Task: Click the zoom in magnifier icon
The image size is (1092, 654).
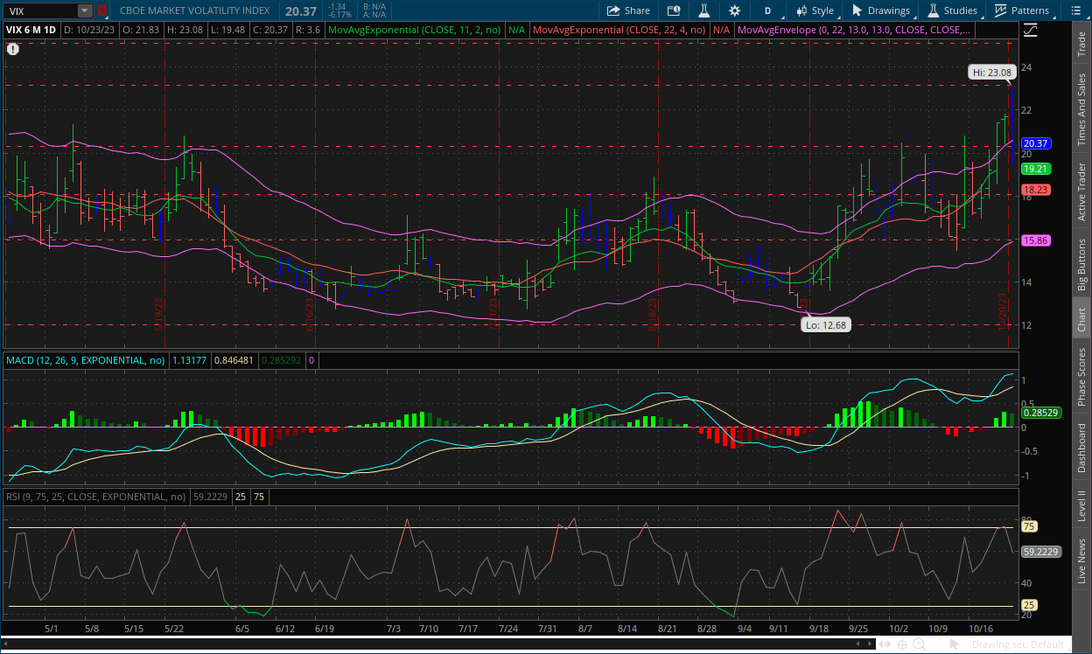Action: [x=920, y=645]
